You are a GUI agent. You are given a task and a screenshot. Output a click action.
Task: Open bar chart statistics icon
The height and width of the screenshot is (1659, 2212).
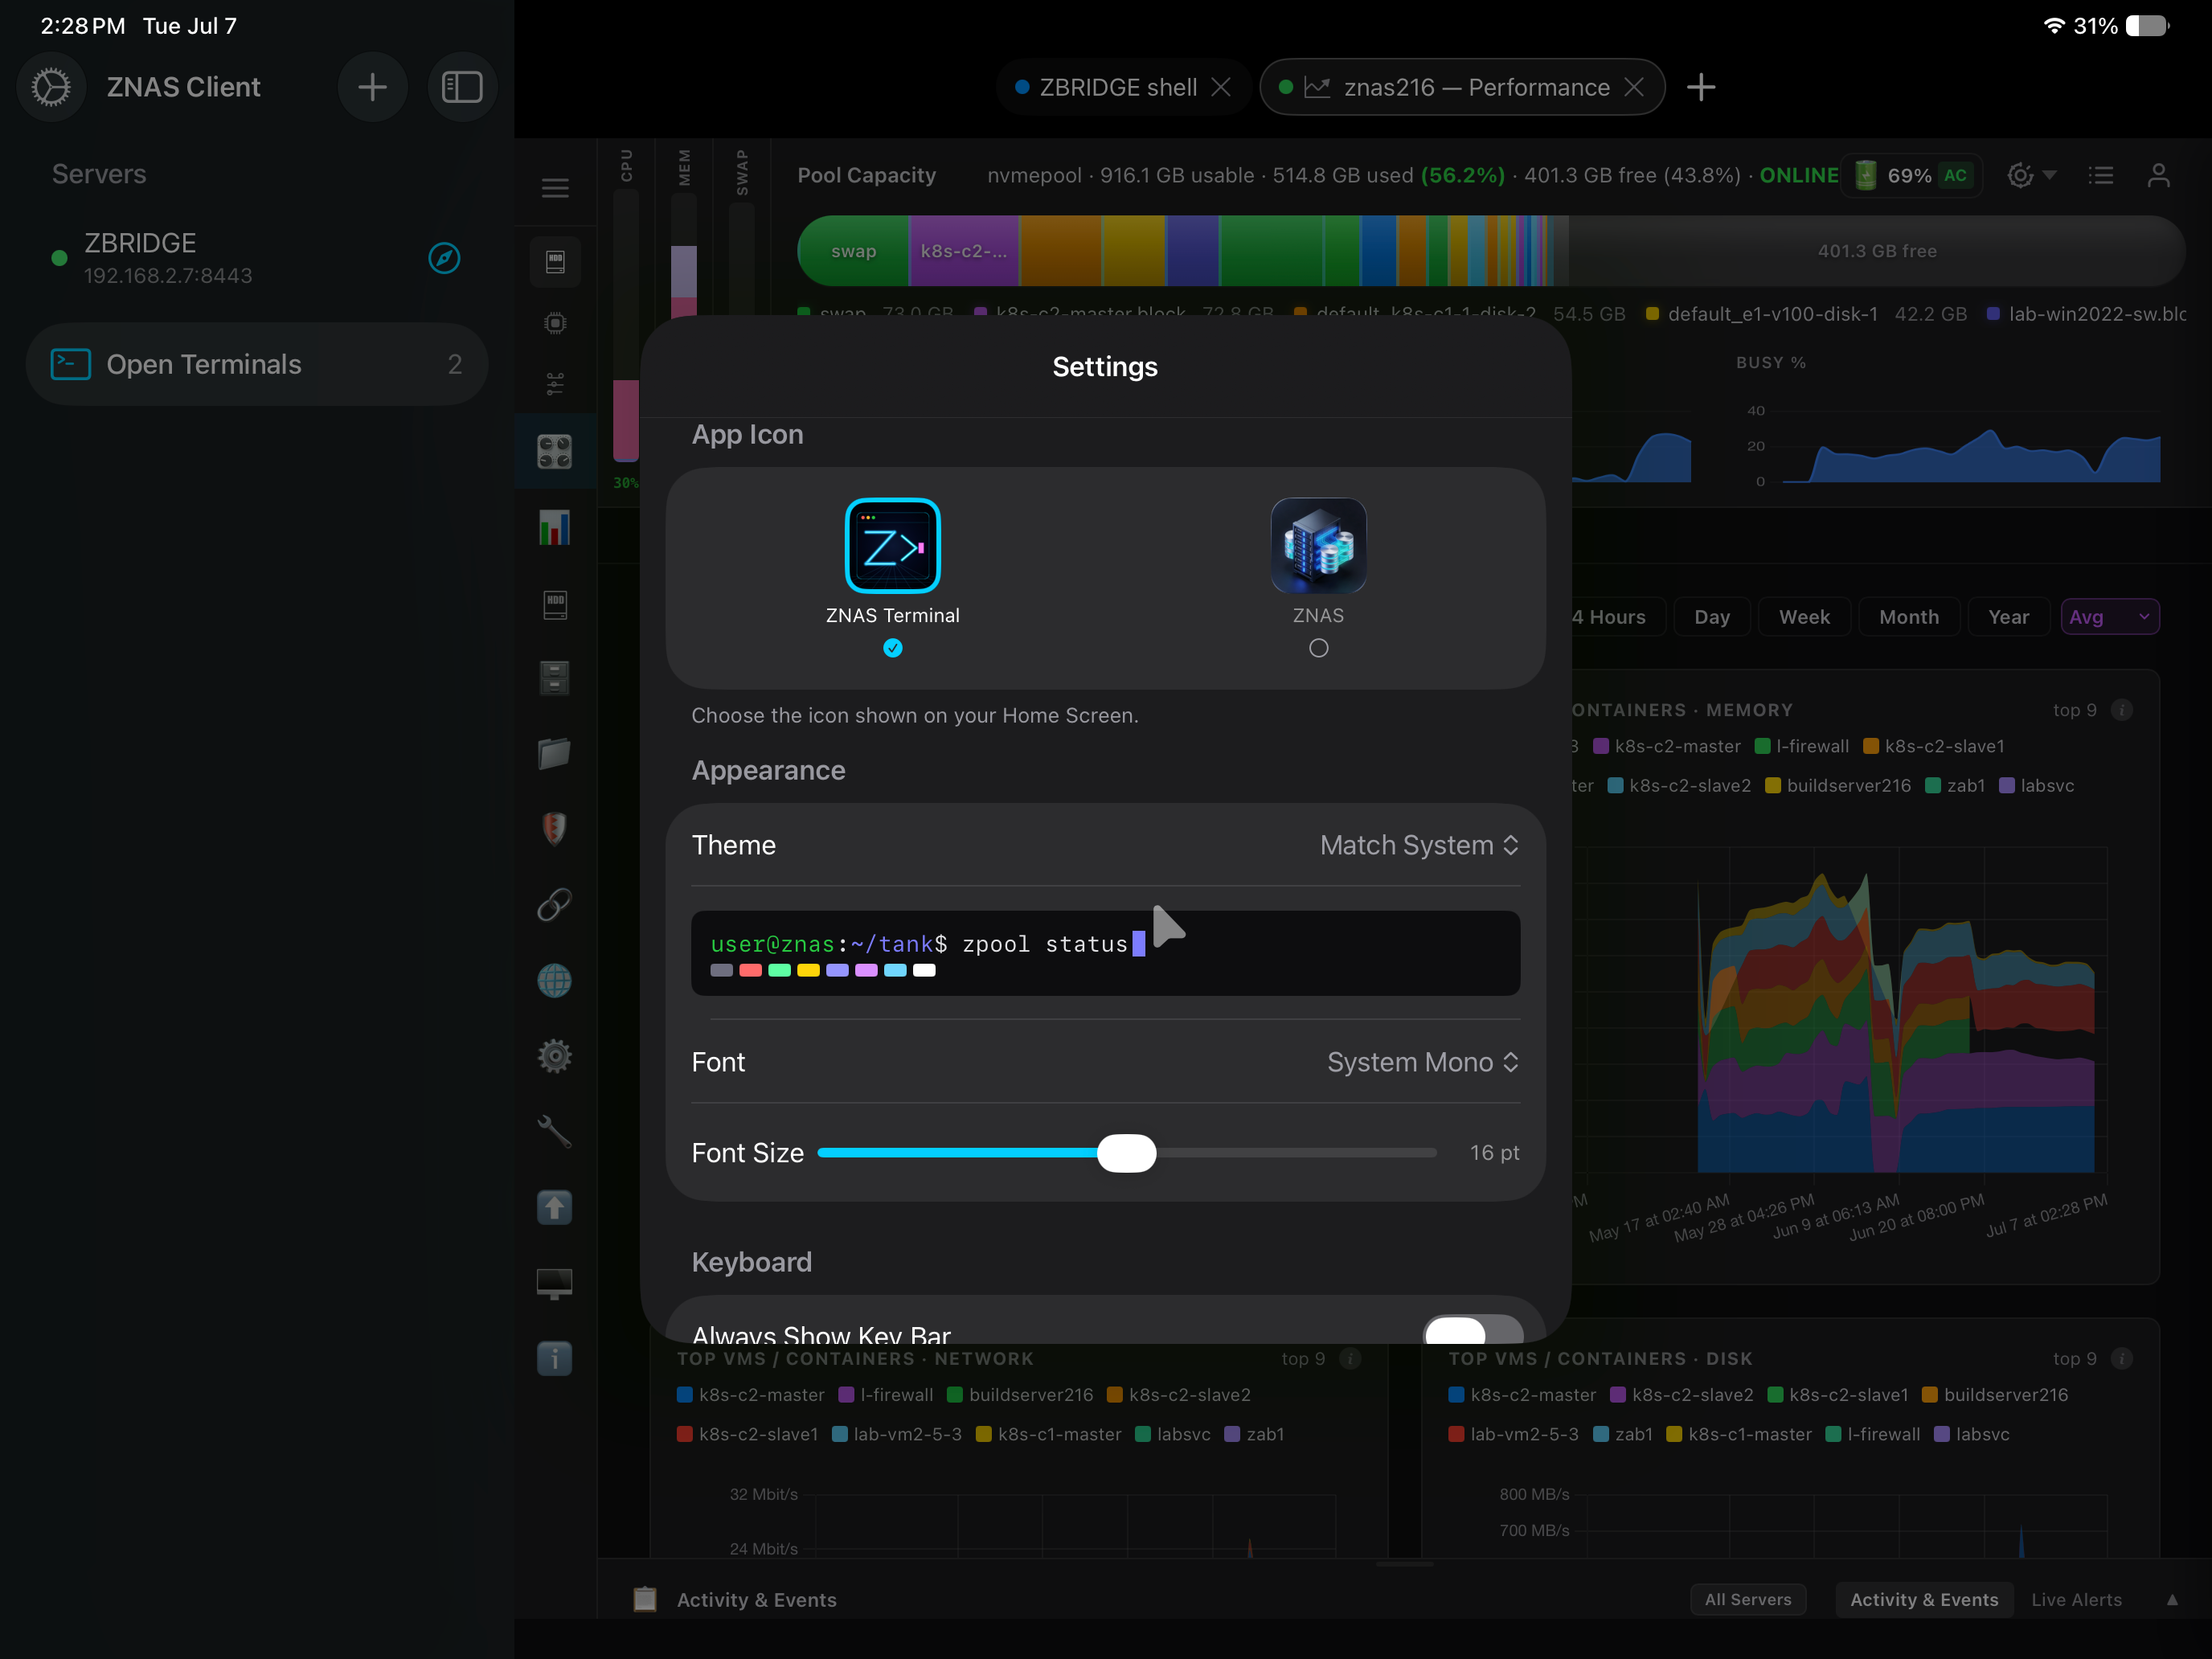(x=555, y=527)
